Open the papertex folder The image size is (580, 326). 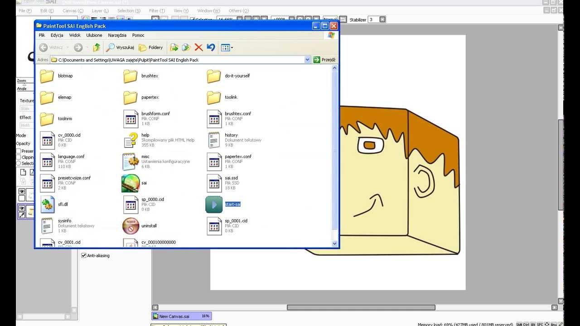[130, 97]
